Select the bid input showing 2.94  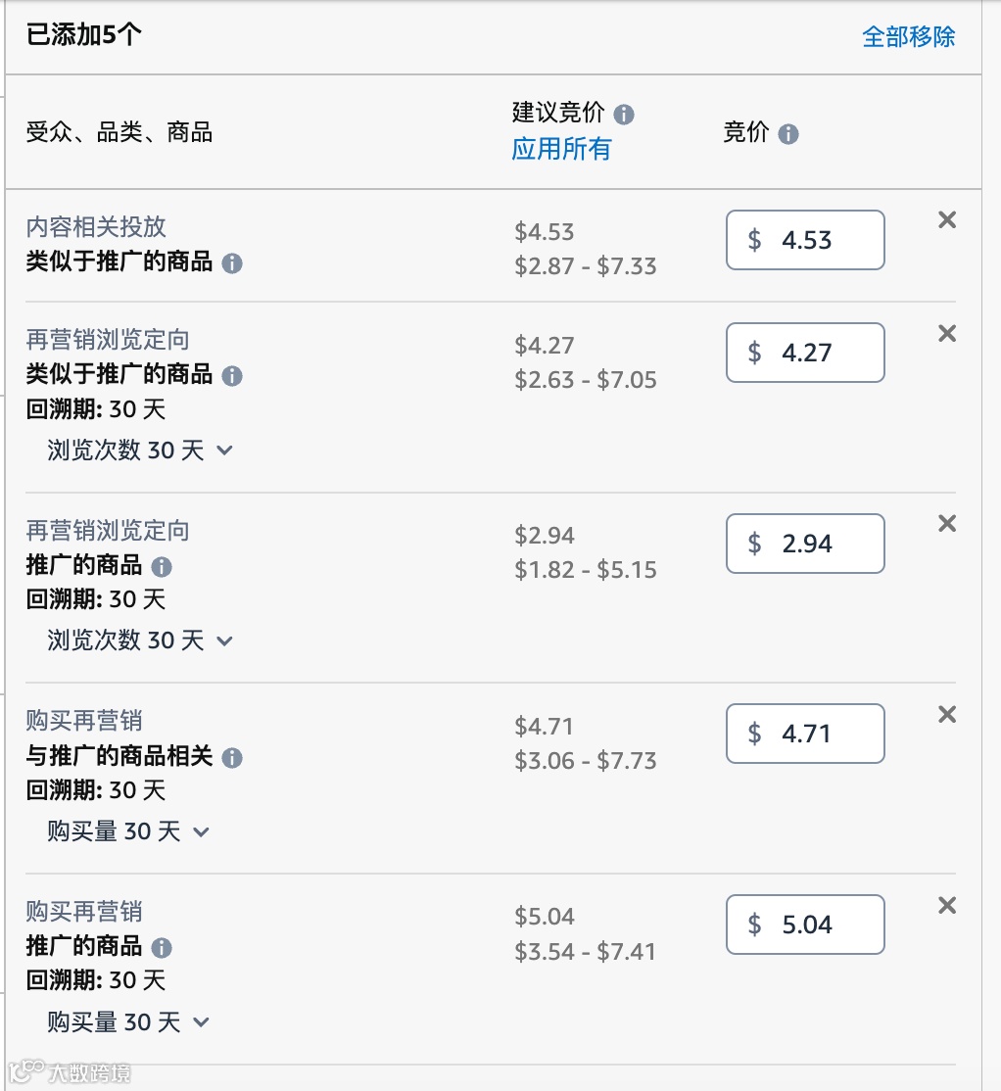[806, 544]
